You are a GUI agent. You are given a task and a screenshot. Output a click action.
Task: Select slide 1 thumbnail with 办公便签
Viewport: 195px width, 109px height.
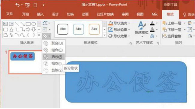(25, 62)
